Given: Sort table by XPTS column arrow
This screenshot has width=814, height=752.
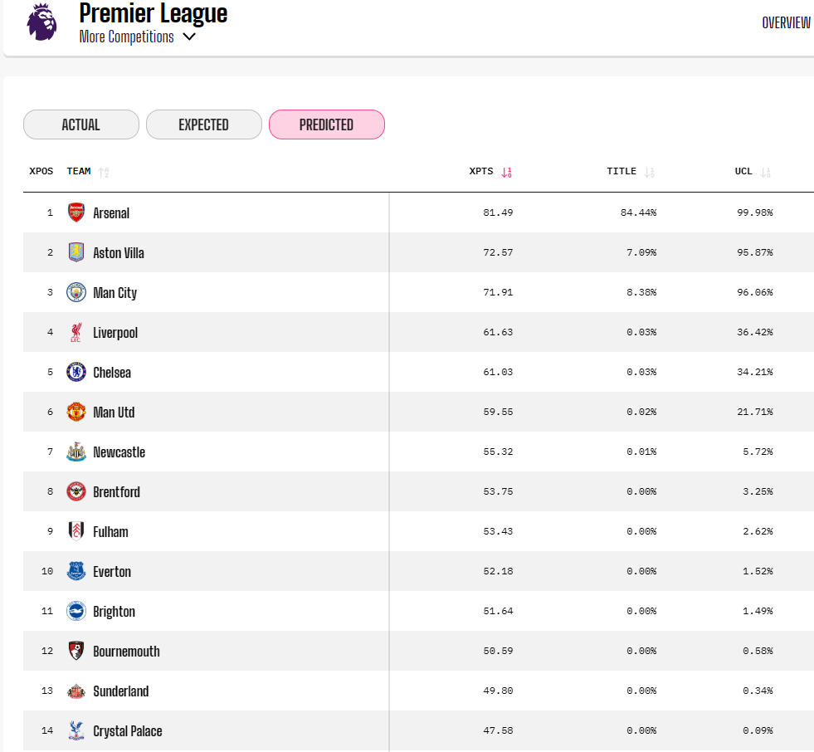Looking at the screenshot, I should (x=507, y=172).
